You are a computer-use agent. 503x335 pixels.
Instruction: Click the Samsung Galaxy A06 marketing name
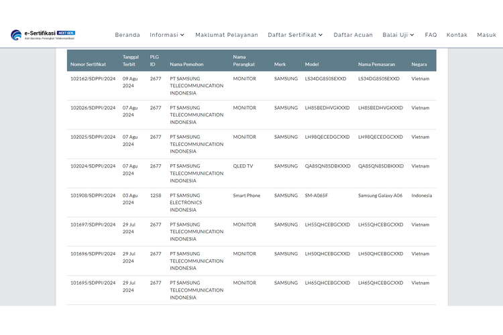[381, 196]
